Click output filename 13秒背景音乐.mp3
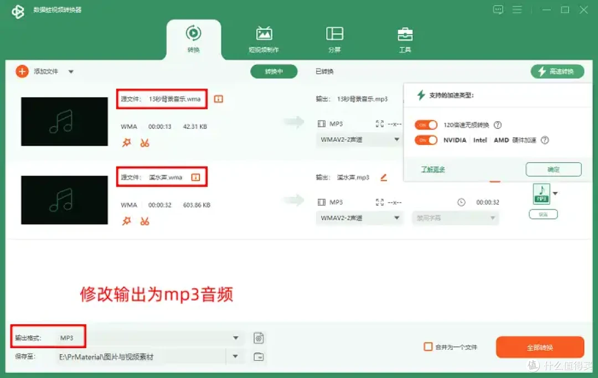The width and height of the screenshot is (598, 378). (362, 99)
